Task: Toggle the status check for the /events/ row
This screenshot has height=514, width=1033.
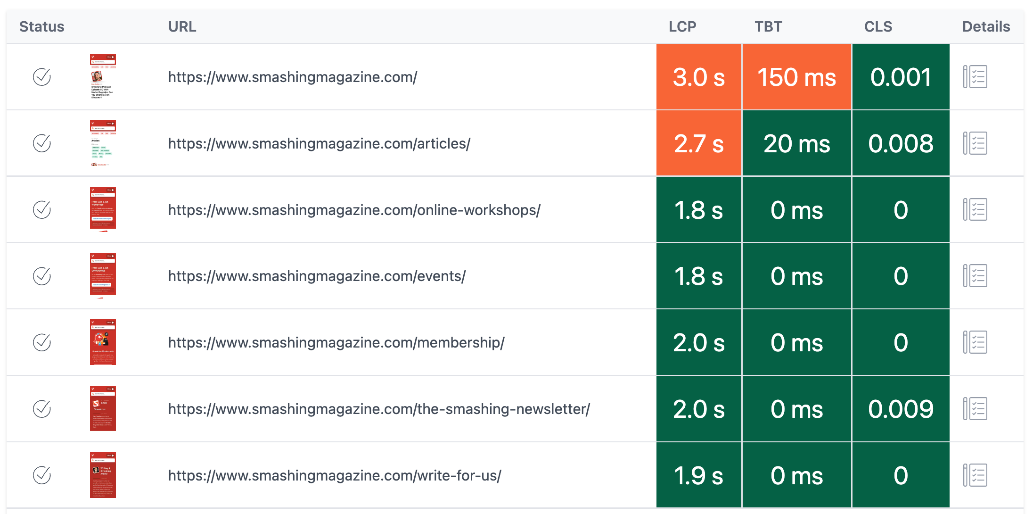Action: pyautogui.click(x=42, y=276)
